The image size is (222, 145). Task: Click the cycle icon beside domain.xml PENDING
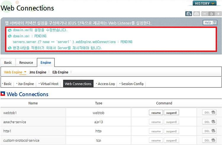pyautogui.click(x=10, y=36)
